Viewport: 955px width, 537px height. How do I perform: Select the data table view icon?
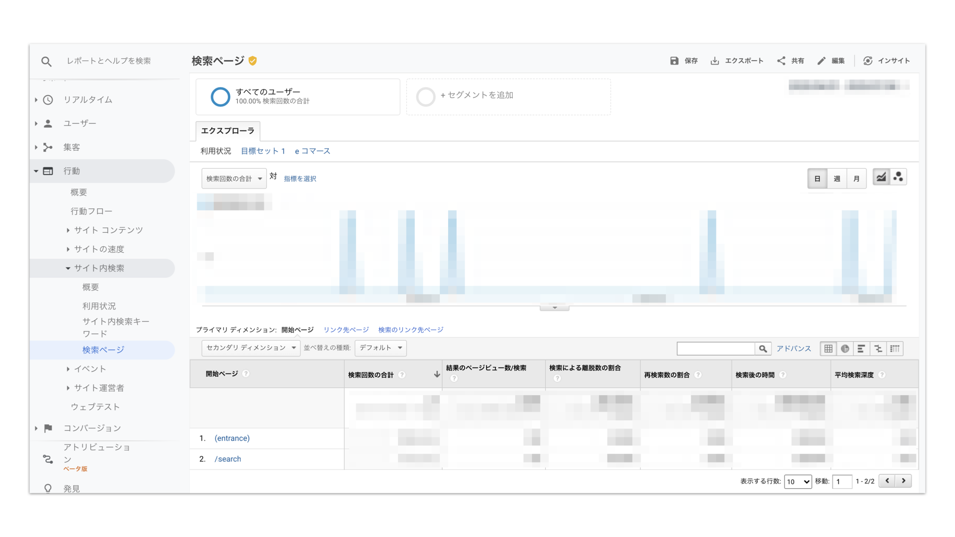[x=829, y=349]
